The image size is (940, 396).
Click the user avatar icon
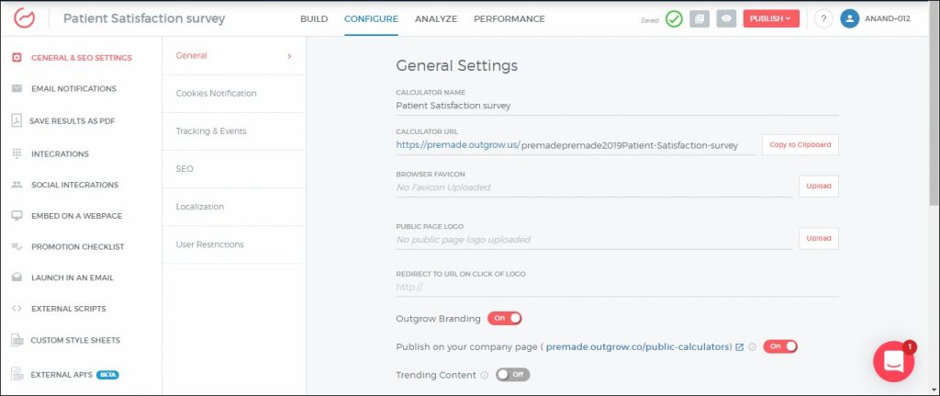849,18
